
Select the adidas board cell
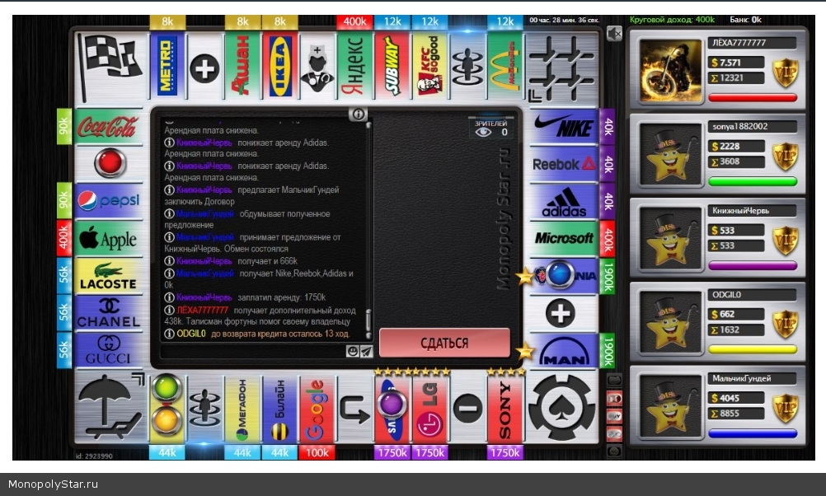563,202
